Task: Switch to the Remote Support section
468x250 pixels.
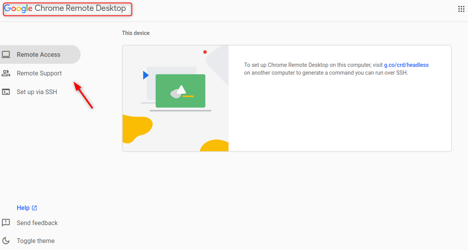Action: pyautogui.click(x=39, y=73)
